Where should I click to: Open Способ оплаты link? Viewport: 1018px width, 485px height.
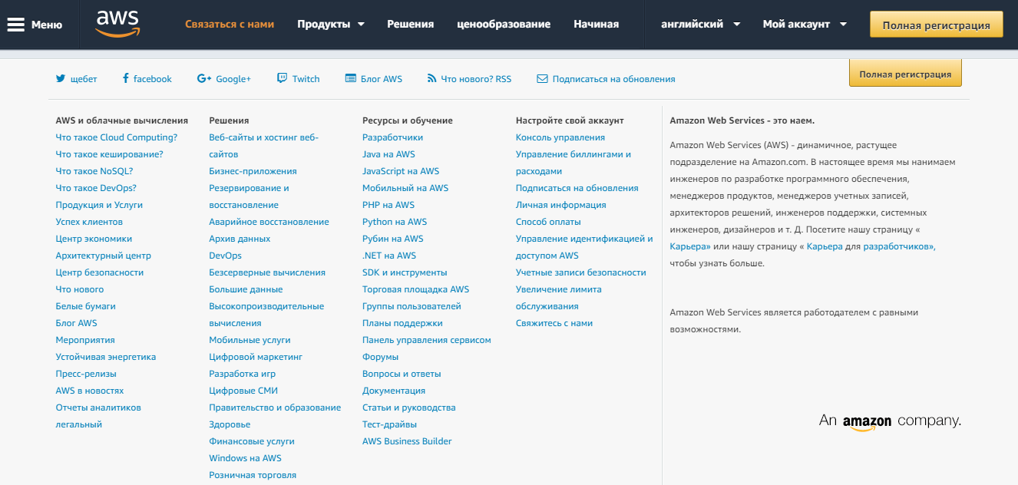click(548, 222)
